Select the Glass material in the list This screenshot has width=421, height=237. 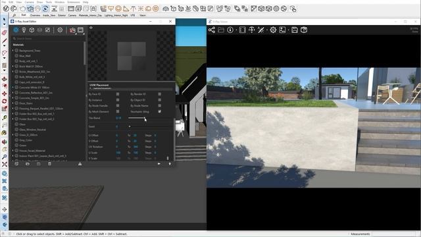(x=22, y=124)
